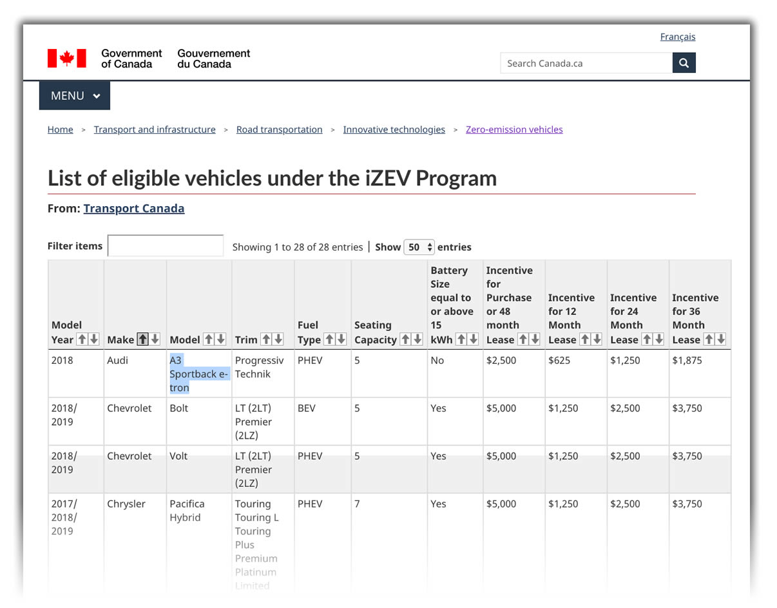Open Road transportation breadcrumb
The width and height of the screenshot is (777, 608).
pos(280,129)
